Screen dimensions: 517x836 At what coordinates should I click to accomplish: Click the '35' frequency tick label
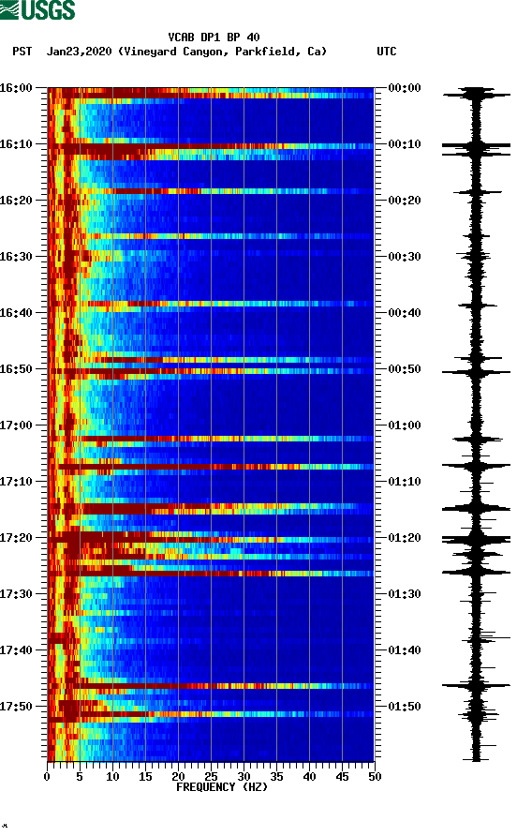coord(276,777)
